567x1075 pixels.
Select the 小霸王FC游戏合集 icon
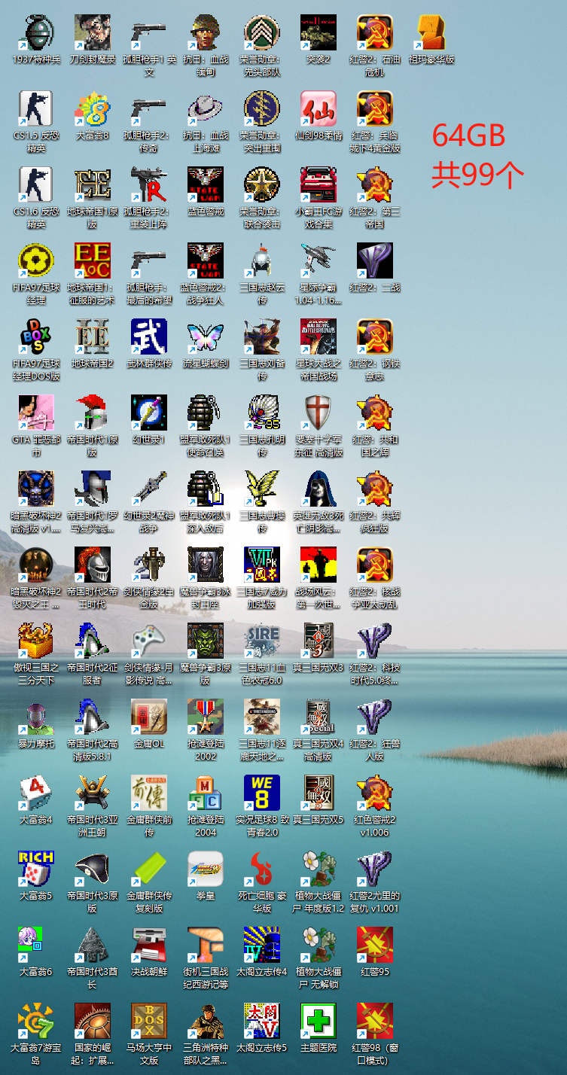point(319,185)
